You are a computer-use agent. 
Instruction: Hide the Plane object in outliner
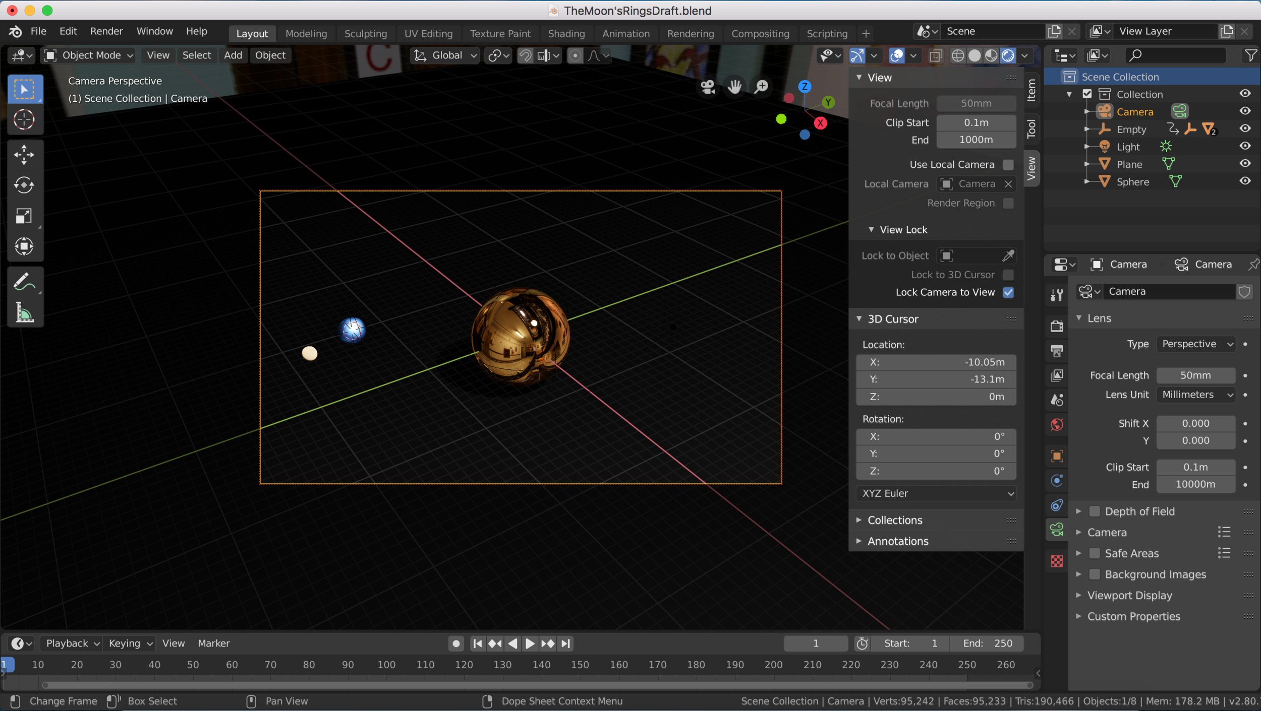click(1245, 164)
